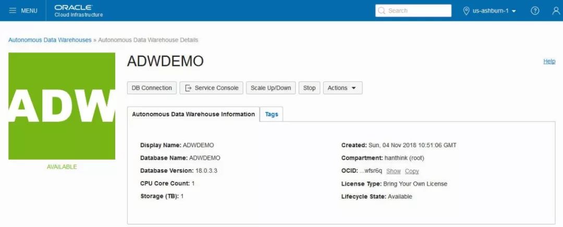The width and height of the screenshot is (563, 227).
Task: Select Autonomous Data Warehouse Information tab
Action: pos(193,114)
